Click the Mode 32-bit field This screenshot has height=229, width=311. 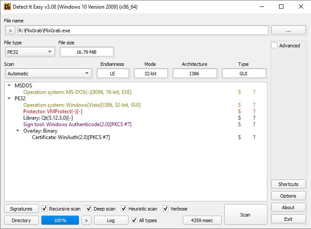151,74
